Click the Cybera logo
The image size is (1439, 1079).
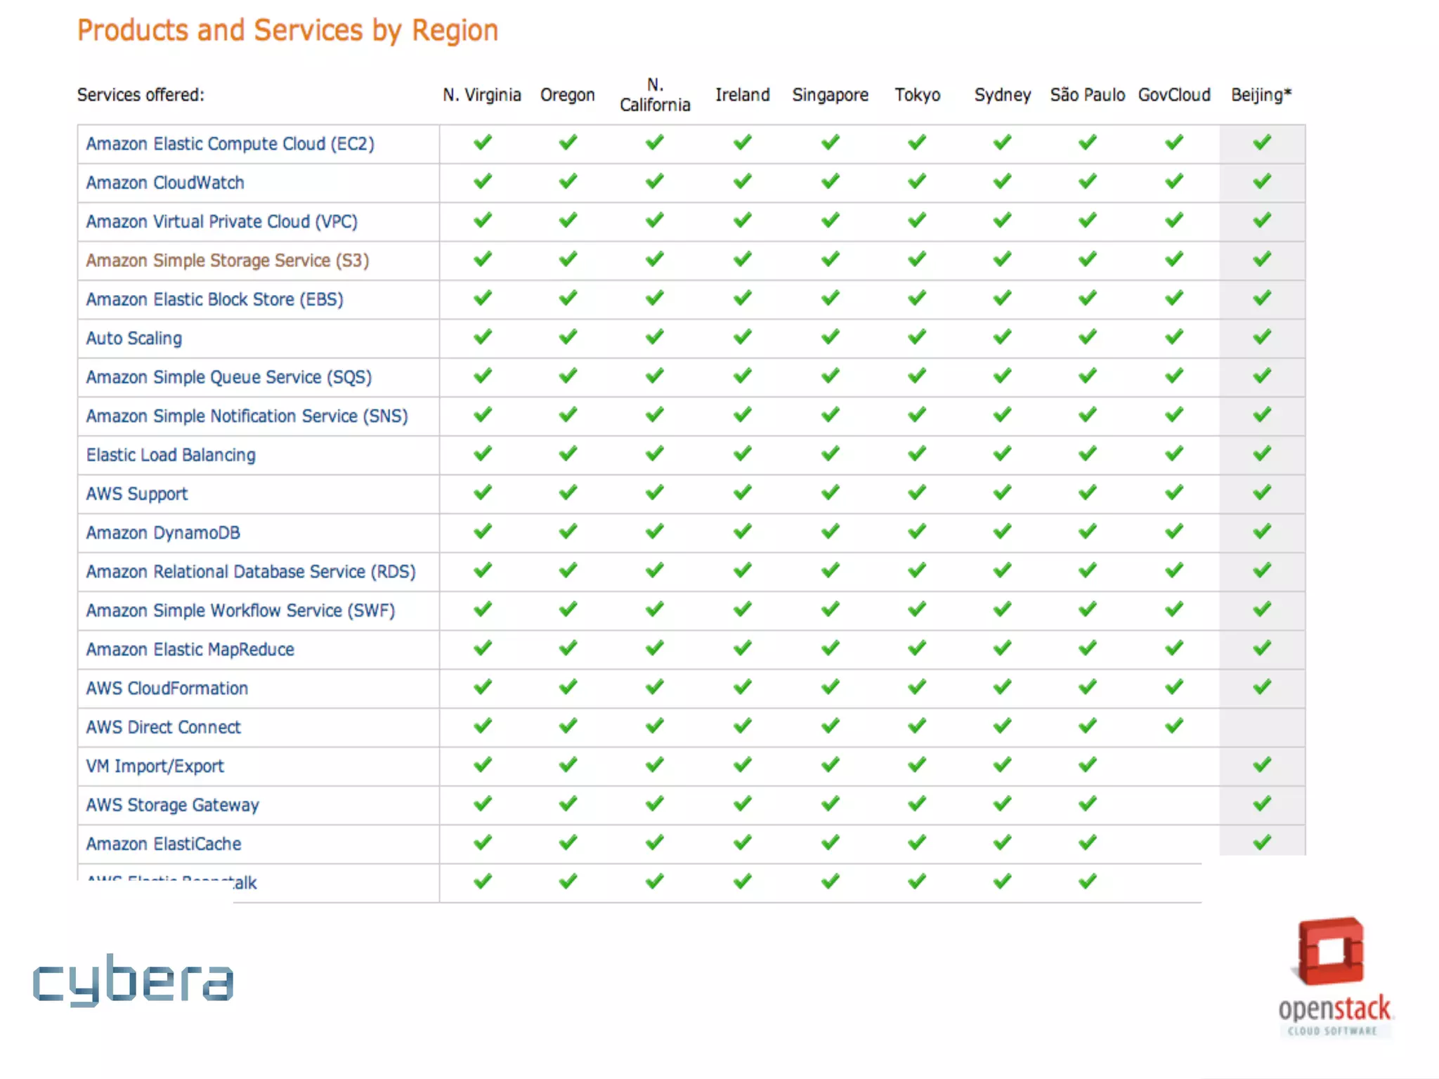(133, 980)
